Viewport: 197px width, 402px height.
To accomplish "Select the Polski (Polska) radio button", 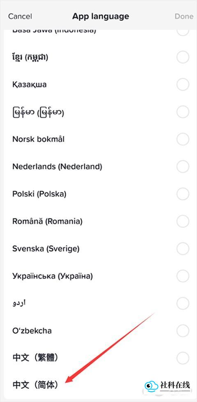I will pos(183,194).
